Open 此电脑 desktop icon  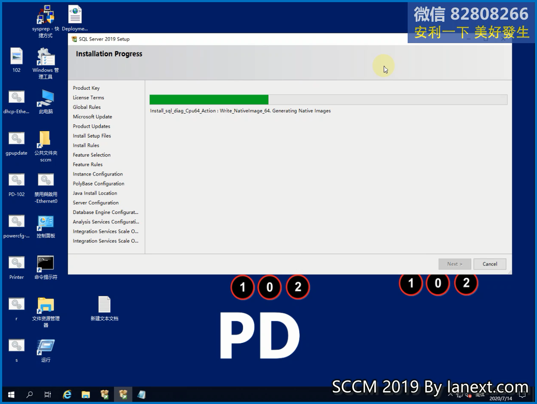[x=46, y=98]
